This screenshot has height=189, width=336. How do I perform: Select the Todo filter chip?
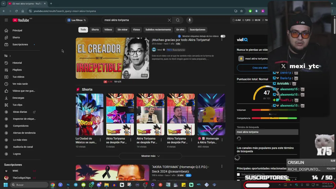click(83, 30)
